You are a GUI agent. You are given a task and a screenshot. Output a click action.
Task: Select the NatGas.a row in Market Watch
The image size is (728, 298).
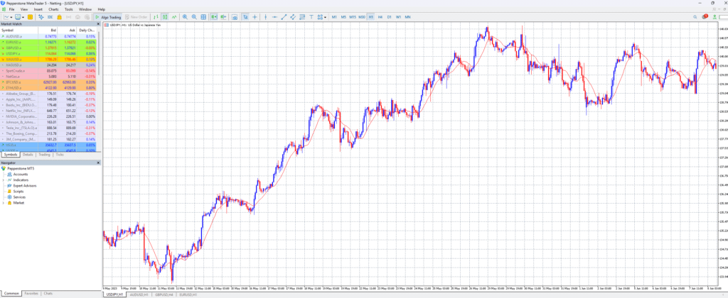point(49,77)
